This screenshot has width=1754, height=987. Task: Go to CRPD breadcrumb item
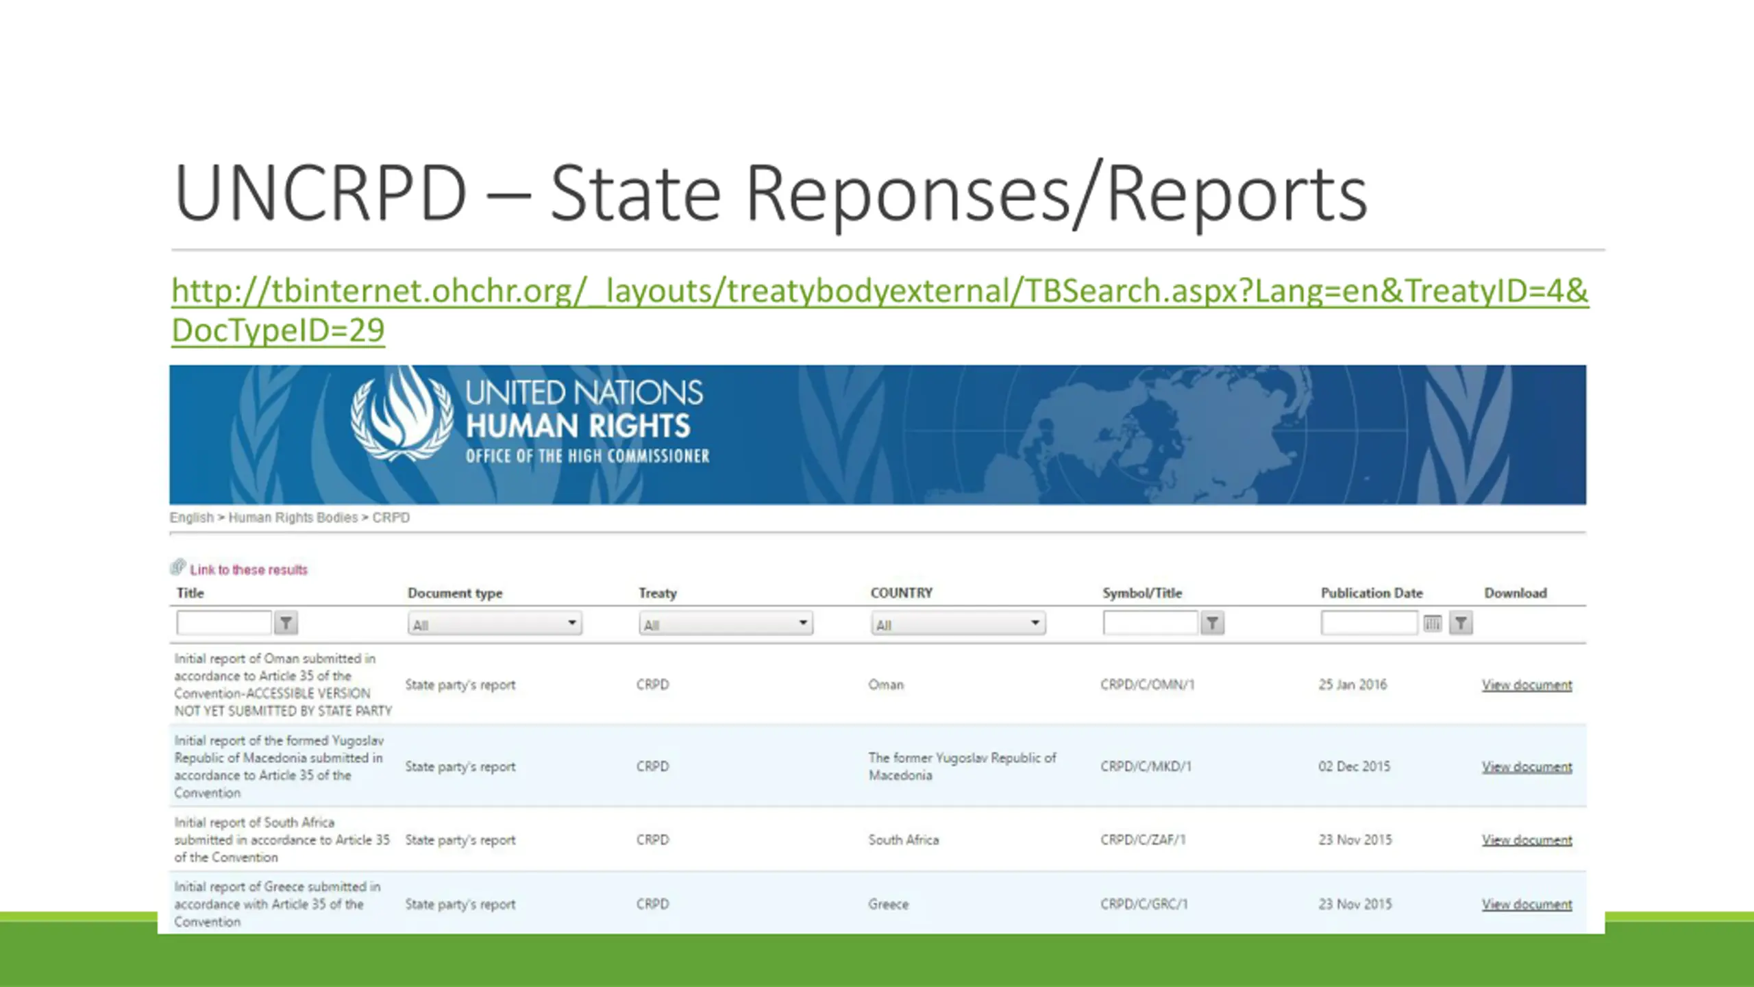[x=391, y=517]
